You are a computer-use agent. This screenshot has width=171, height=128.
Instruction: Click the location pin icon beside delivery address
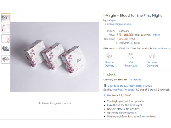tap(105, 86)
